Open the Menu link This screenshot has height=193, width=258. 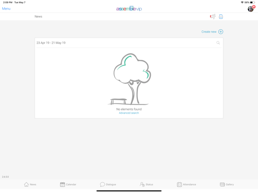(6, 9)
